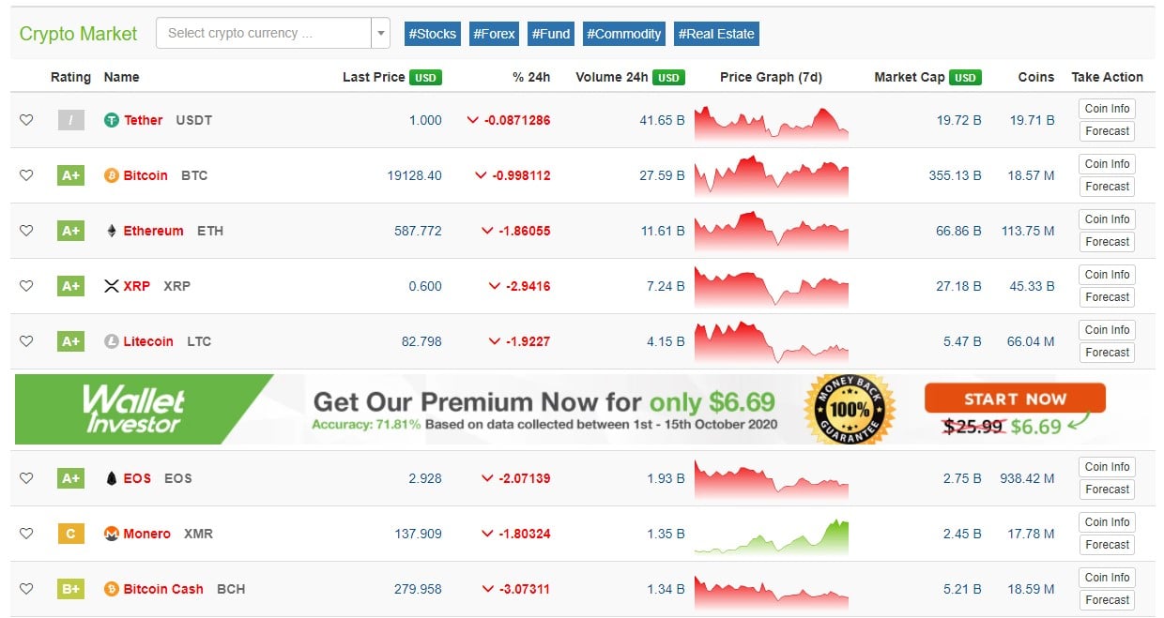Open Forecast for EOS
The image size is (1164, 618).
coord(1107,490)
